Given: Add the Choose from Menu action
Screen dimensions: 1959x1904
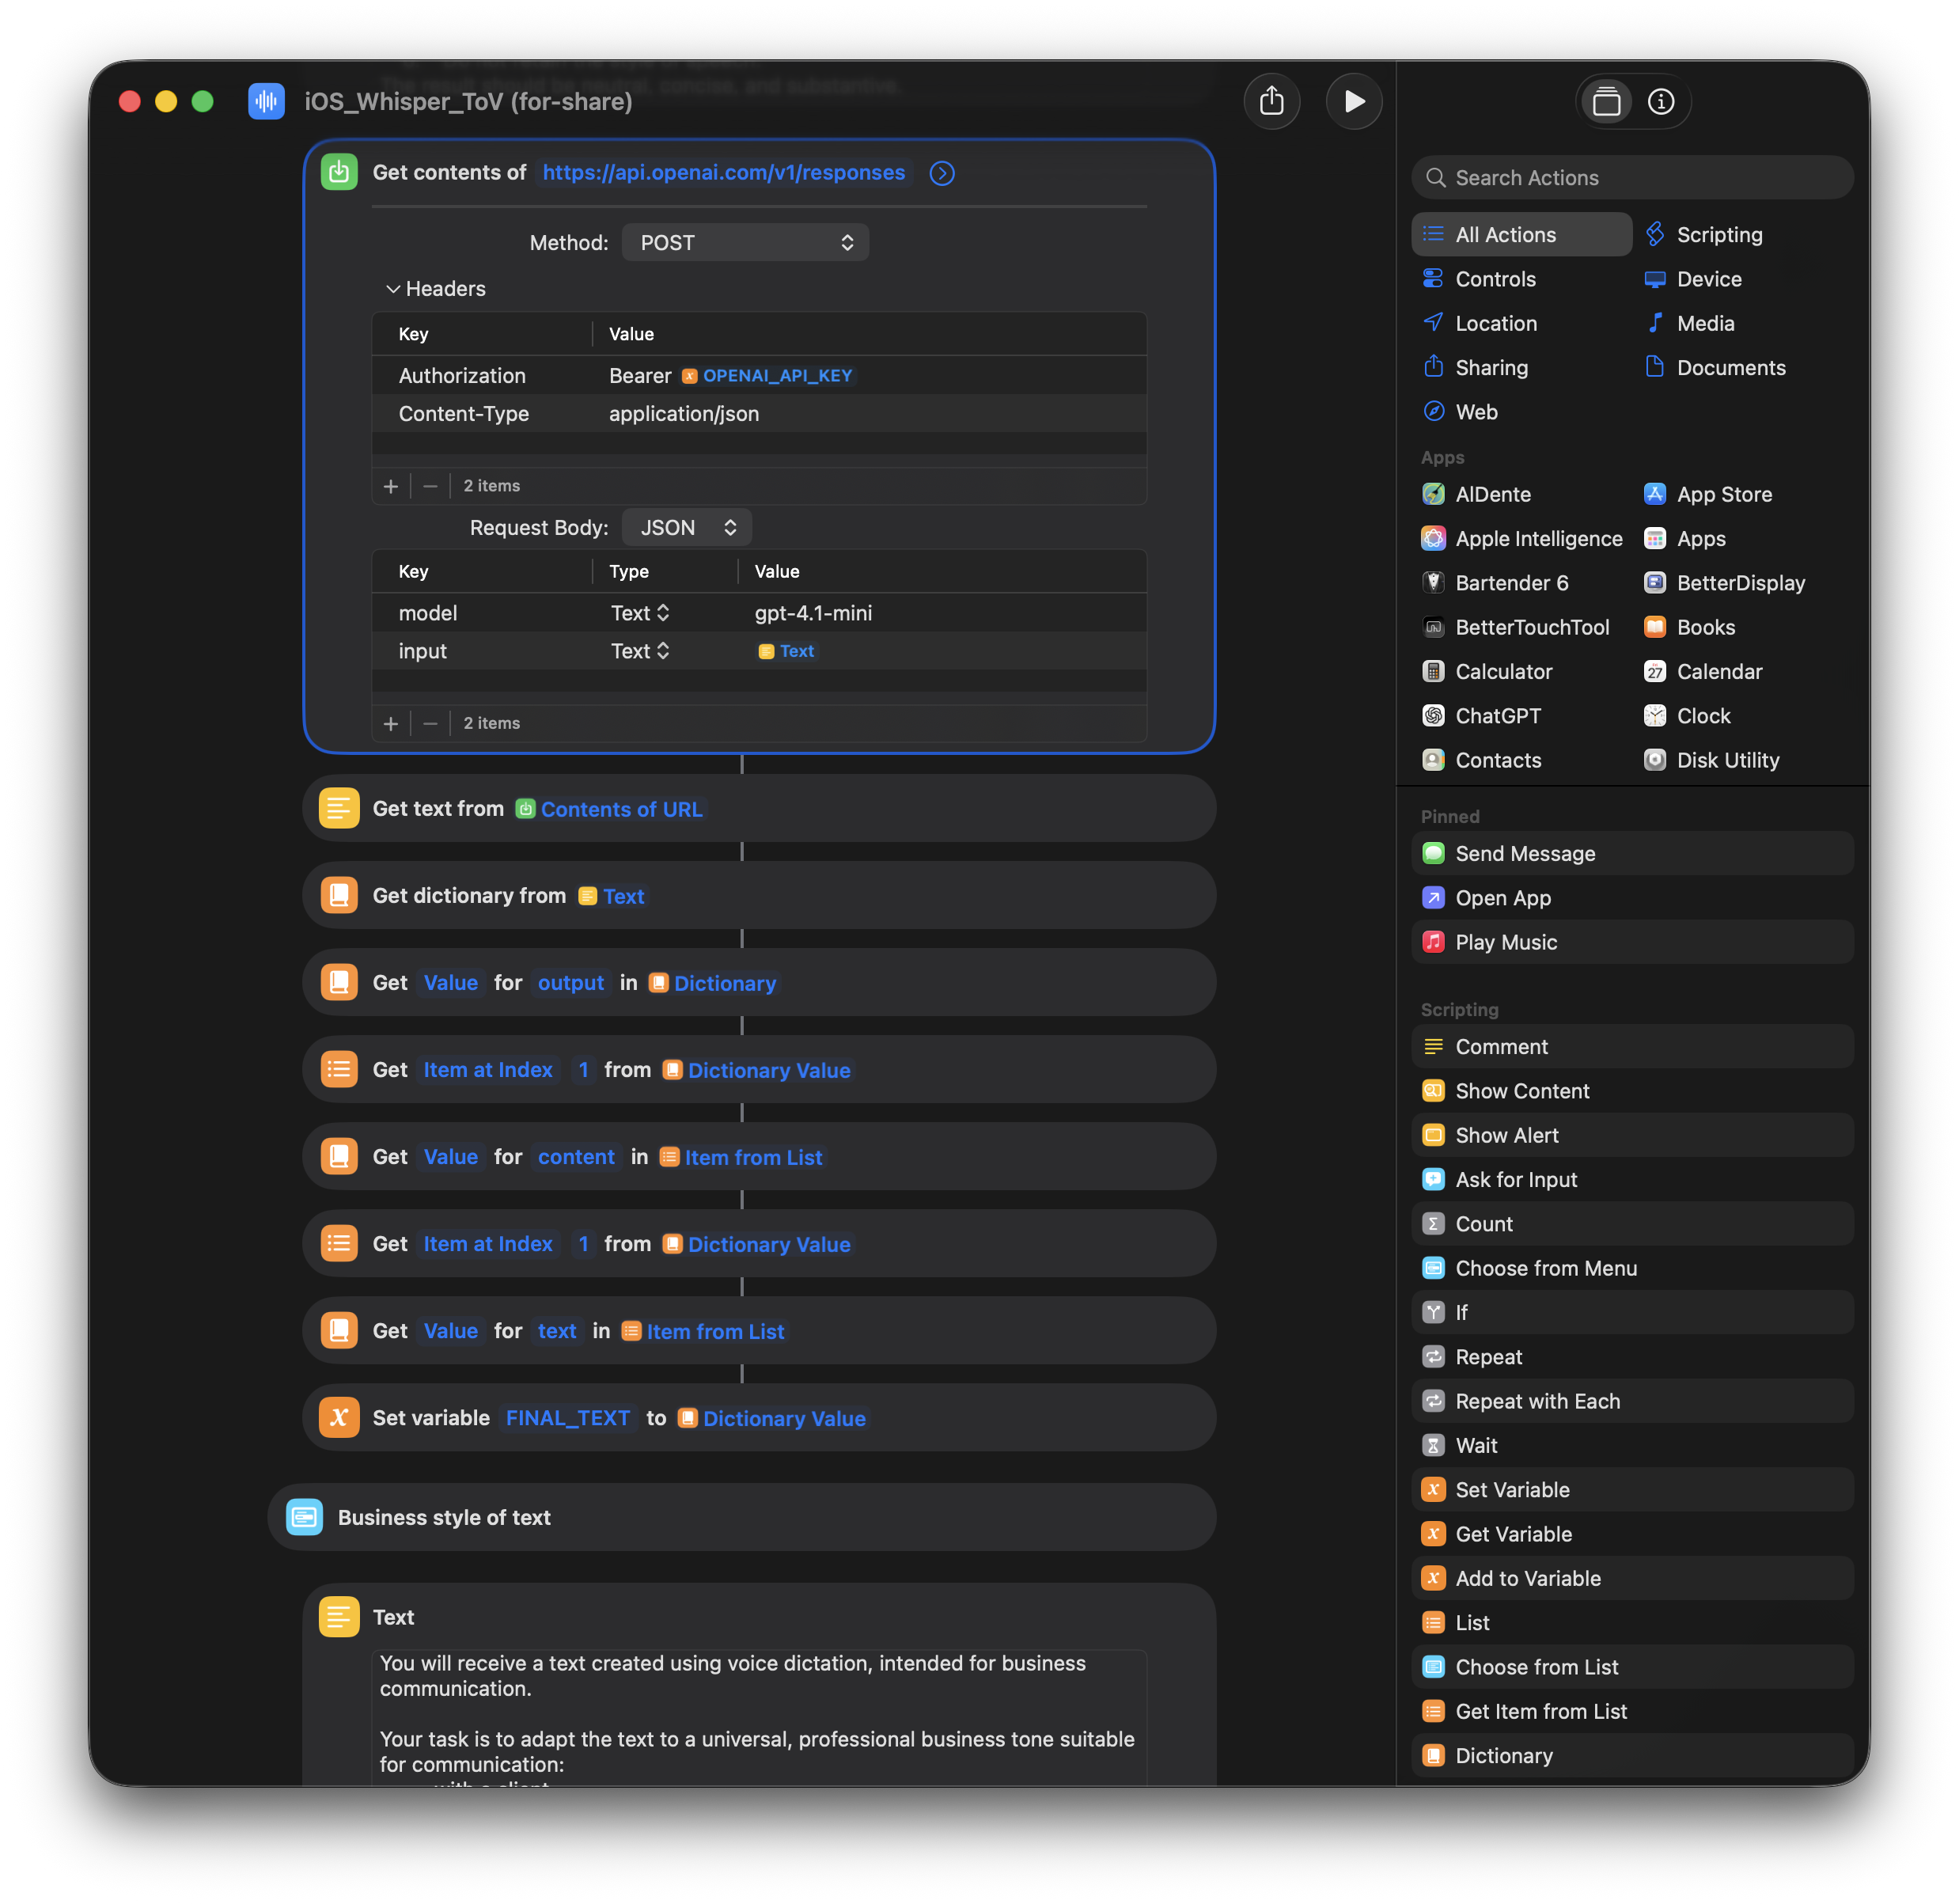Looking at the screenshot, I should tap(1633, 1268).
